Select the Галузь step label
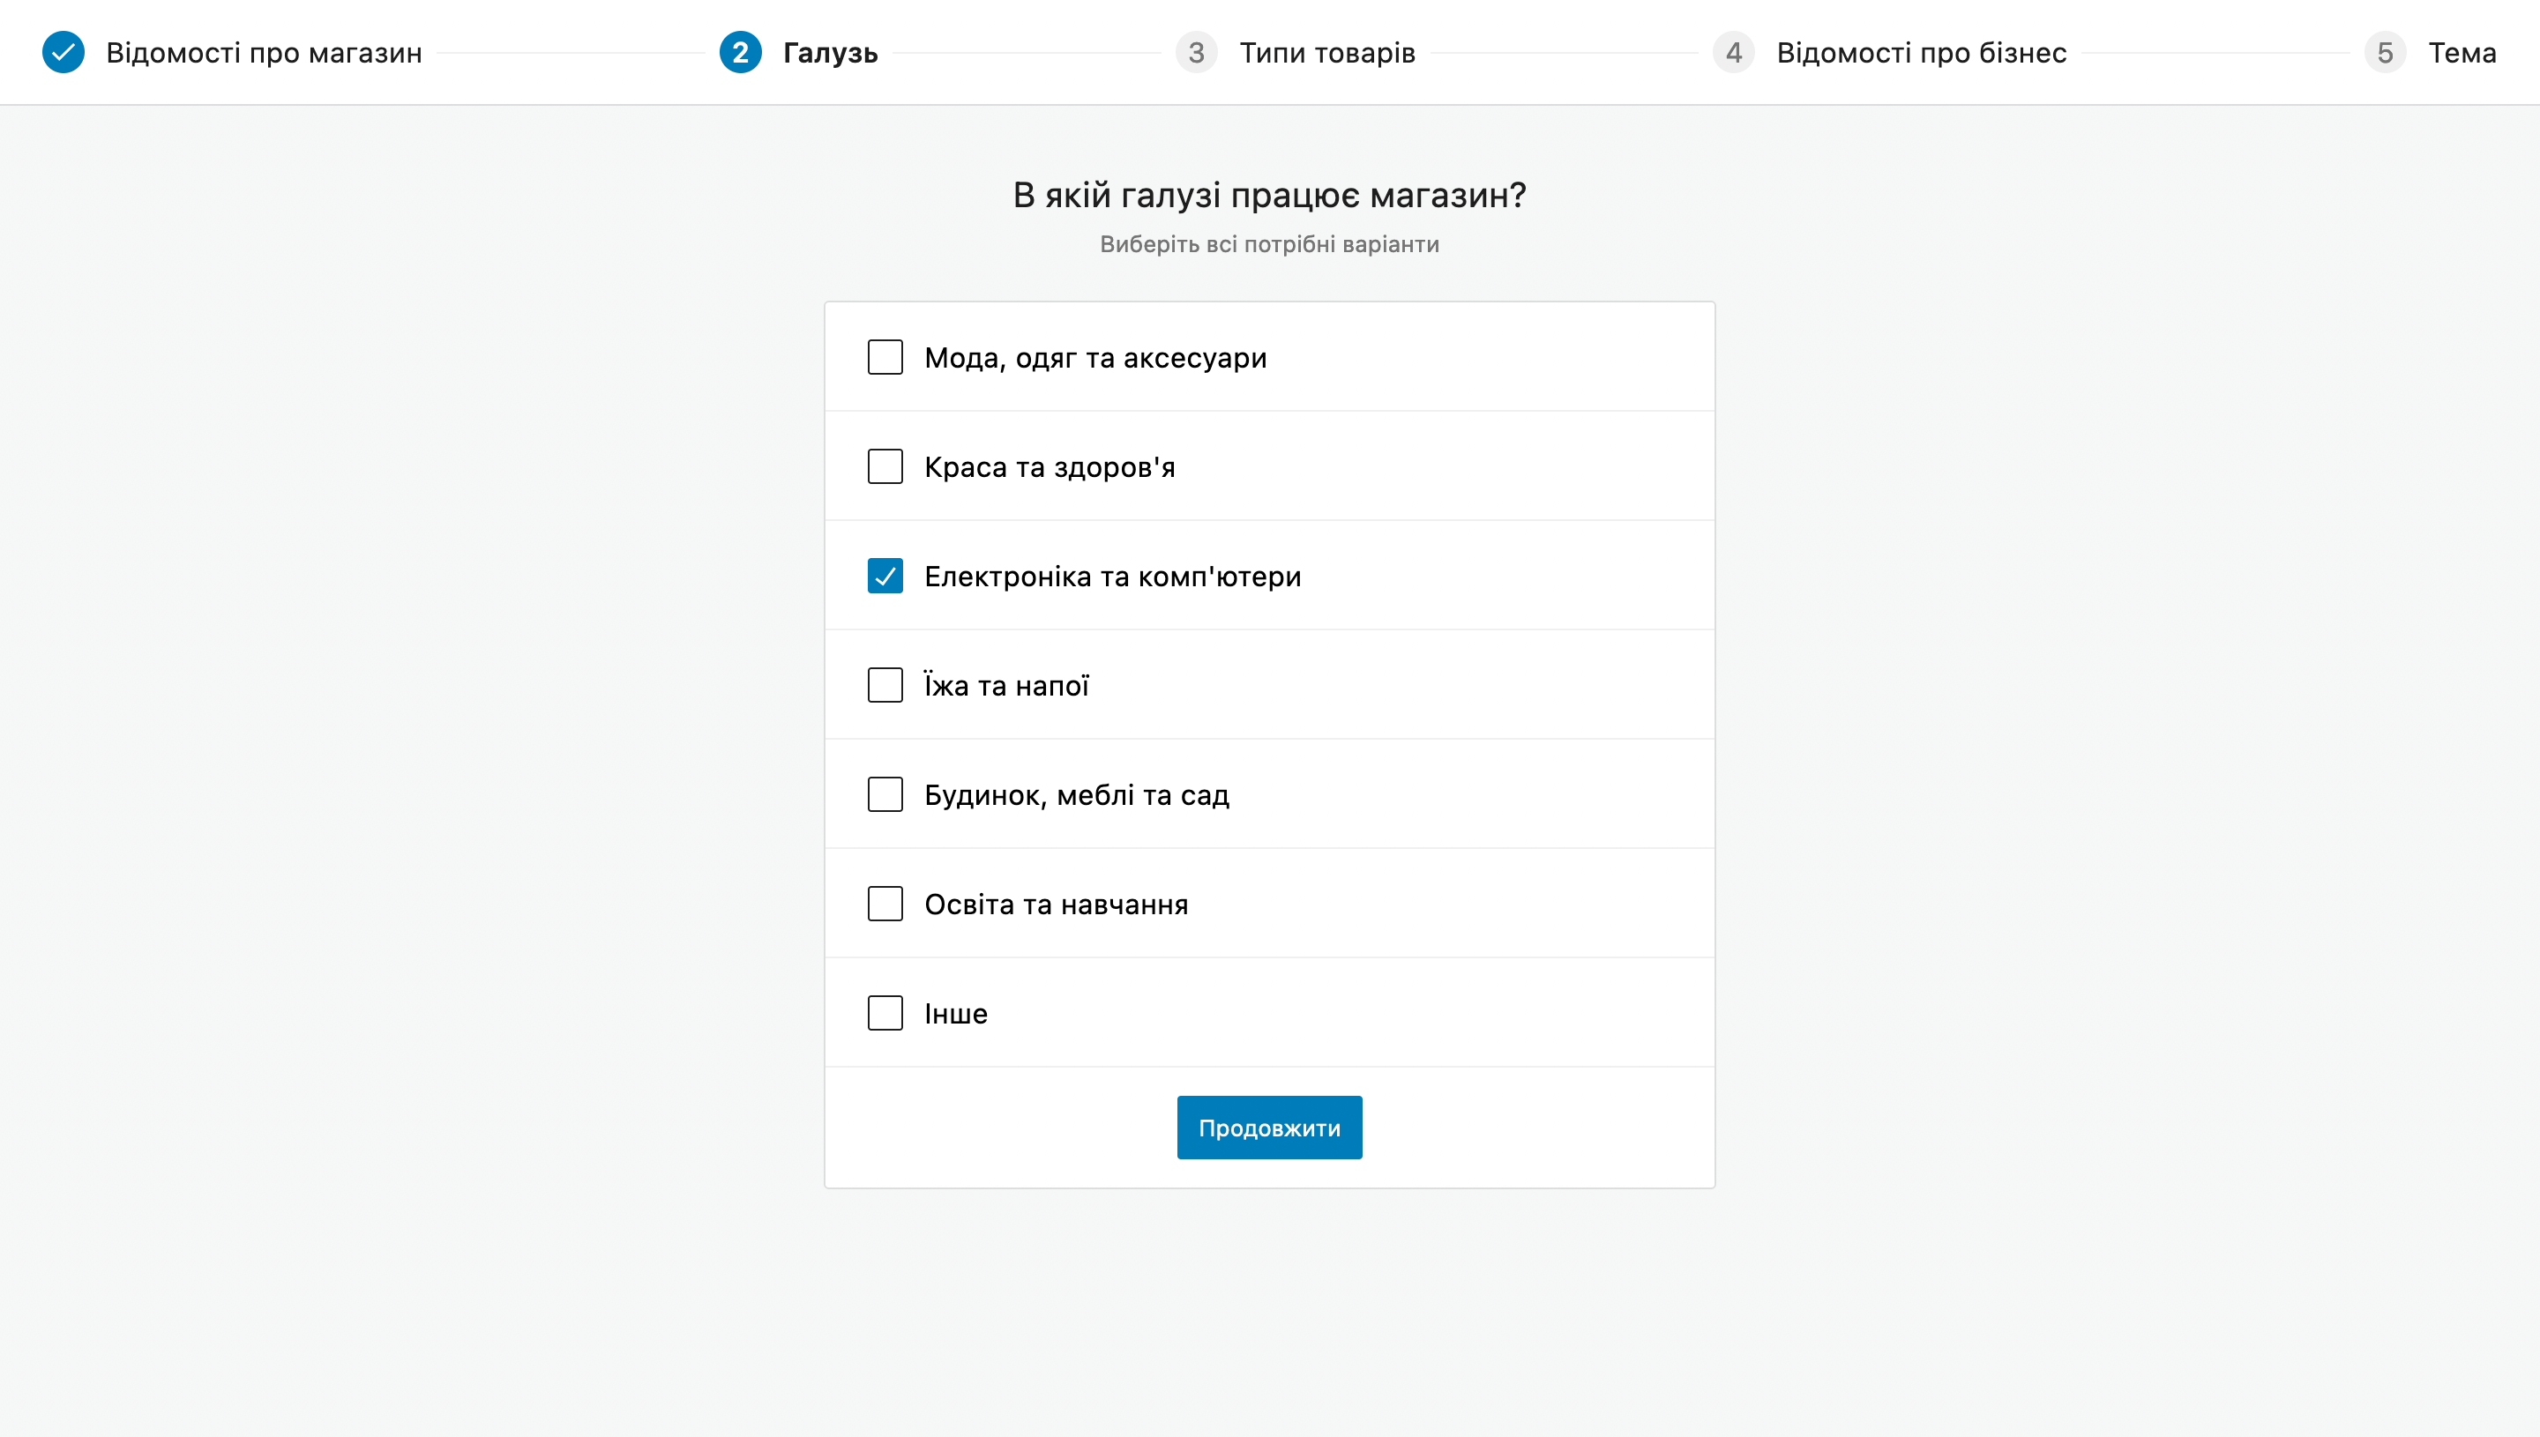Viewport: 2540px width, 1437px height. (x=830, y=52)
